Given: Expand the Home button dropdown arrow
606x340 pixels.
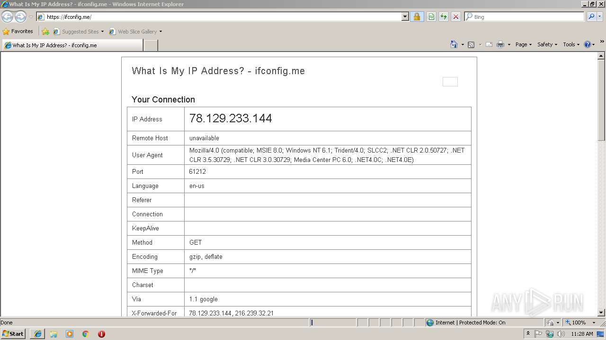Looking at the screenshot, I should (x=463, y=44).
